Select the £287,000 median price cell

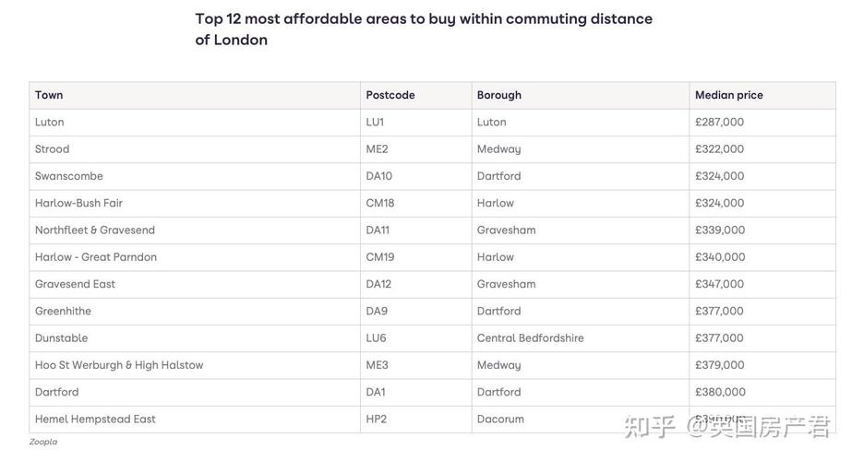click(x=720, y=122)
